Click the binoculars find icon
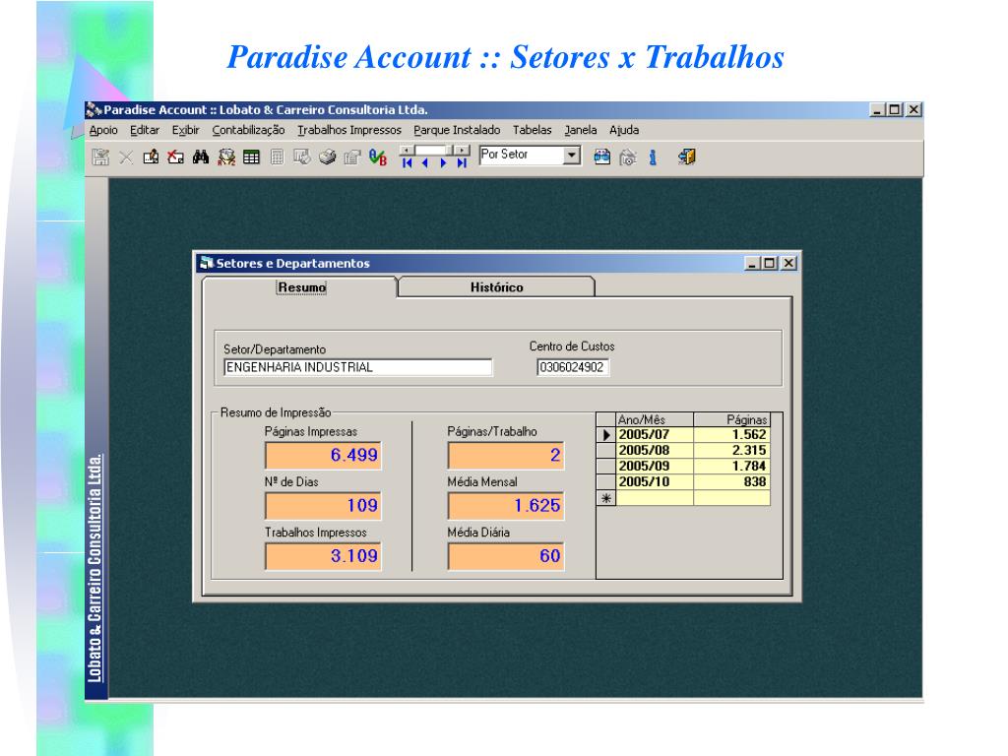Image resolution: width=1008 pixels, height=756 pixels. click(x=201, y=157)
